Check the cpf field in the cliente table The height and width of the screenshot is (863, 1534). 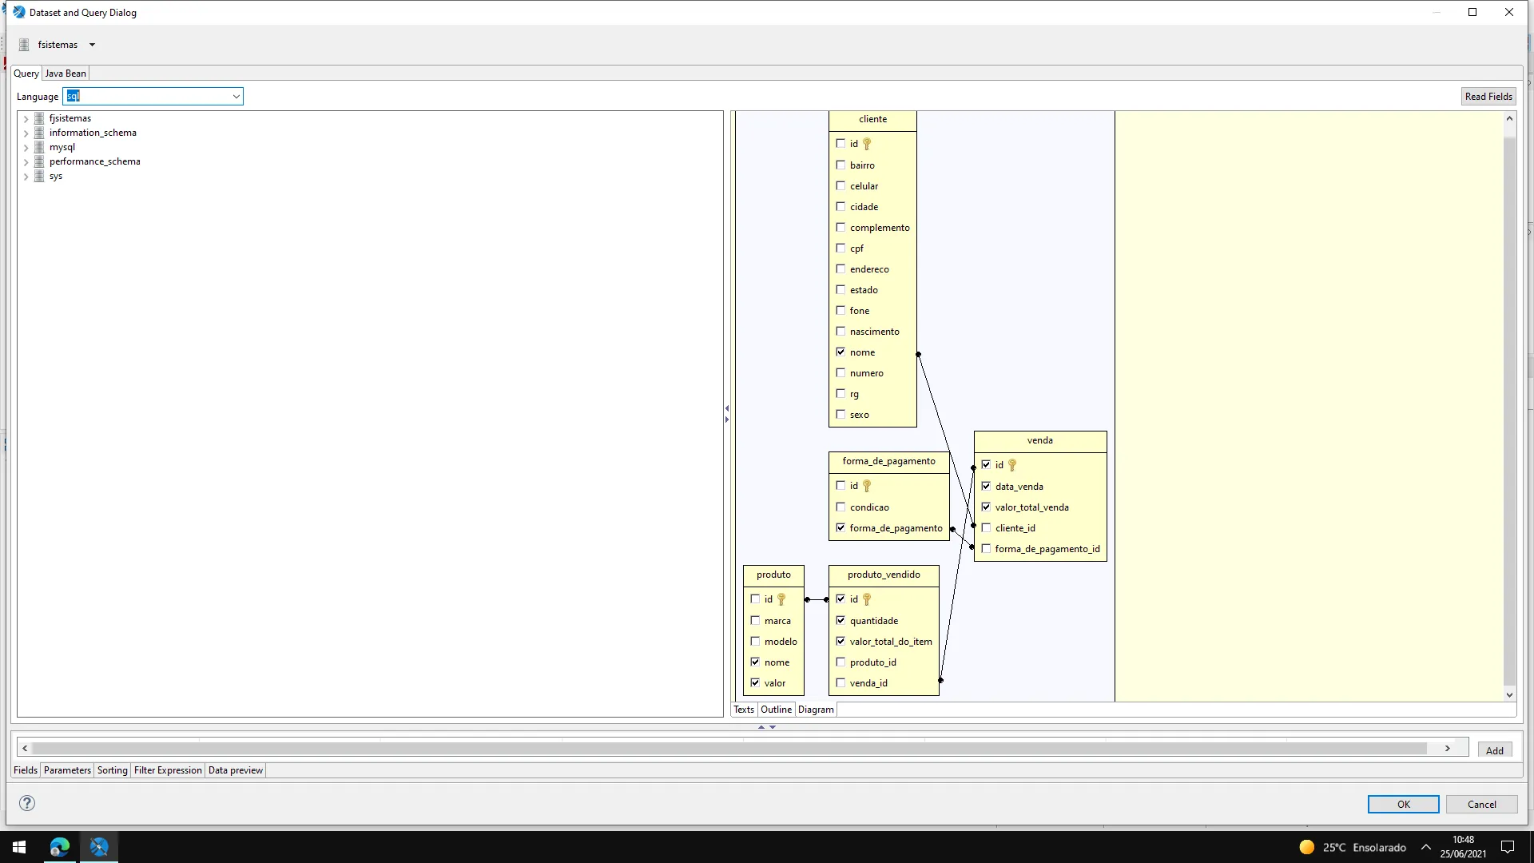(841, 249)
